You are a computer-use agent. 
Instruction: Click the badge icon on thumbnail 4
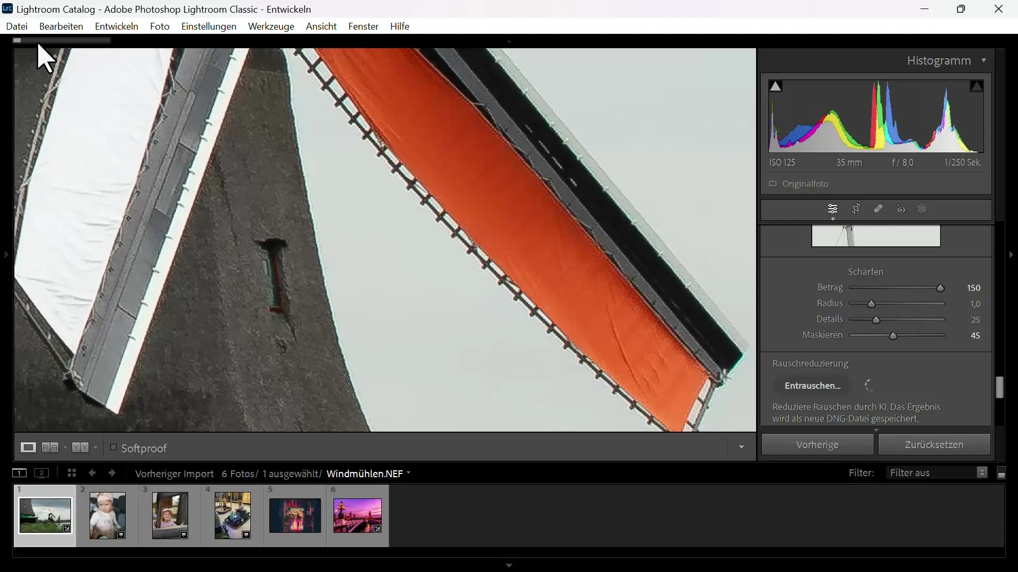click(247, 535)
